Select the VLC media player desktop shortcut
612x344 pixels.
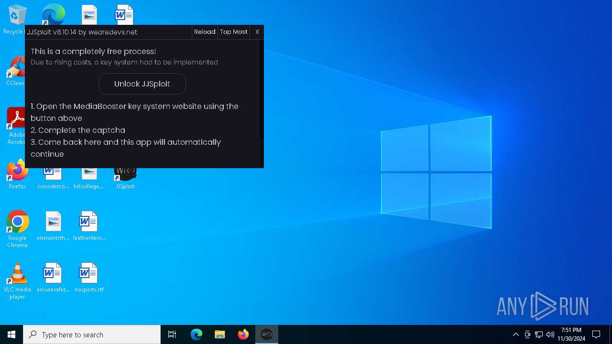tap(17, 281)
